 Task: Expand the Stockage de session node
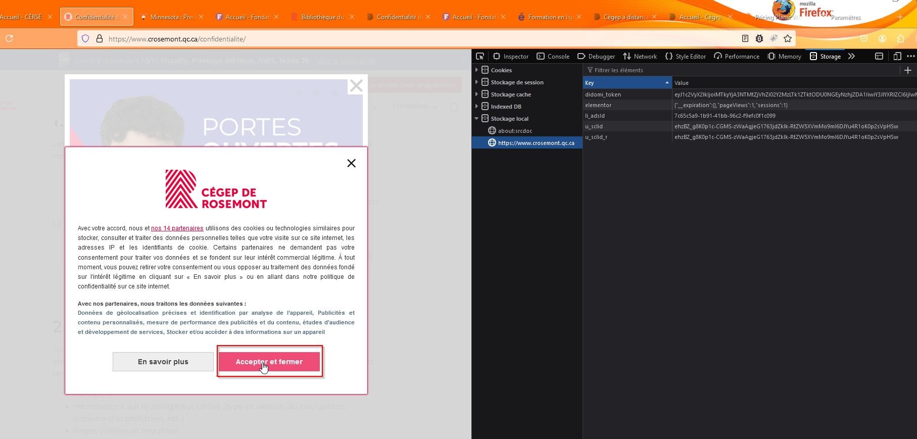(476, 82)
